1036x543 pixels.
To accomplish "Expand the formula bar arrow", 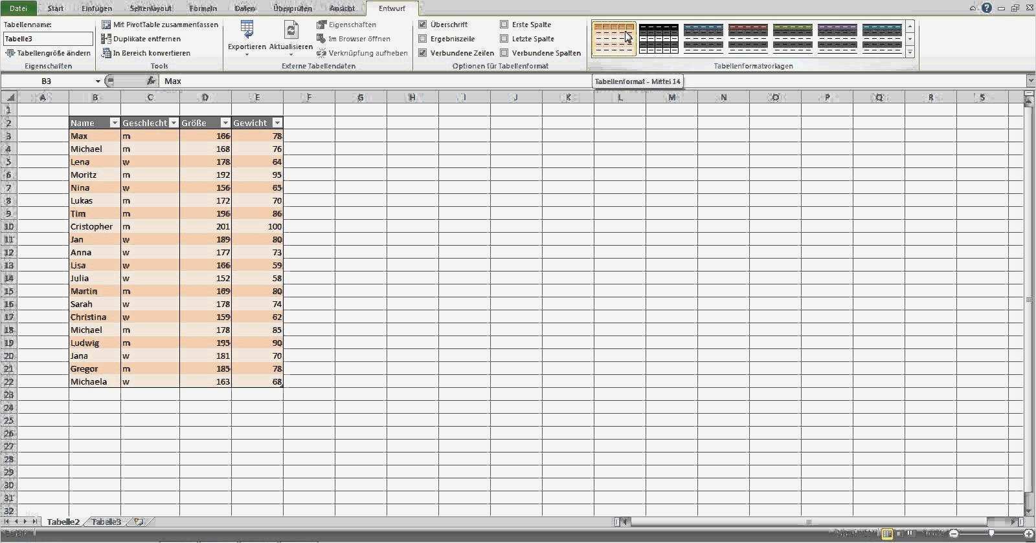I will click(1031, 81).
